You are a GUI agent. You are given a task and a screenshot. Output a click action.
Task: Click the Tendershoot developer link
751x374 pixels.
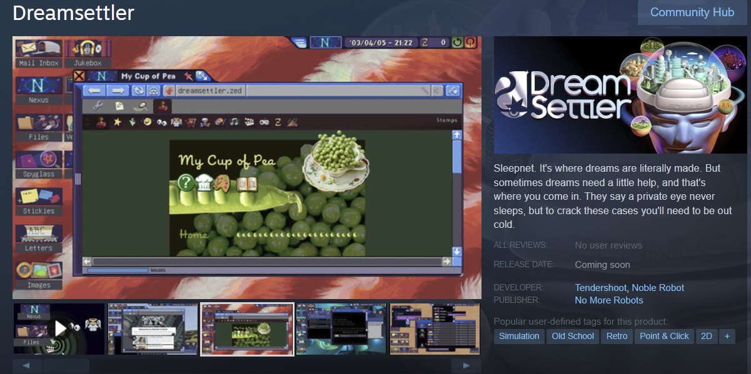tap(601, 288)
